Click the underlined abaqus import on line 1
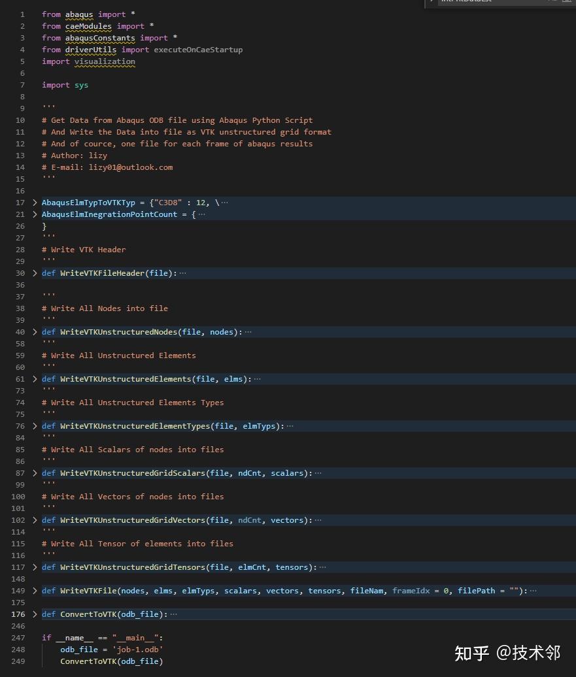The width and height of the screenshot is (576, 677). click(x=78, y=14)
